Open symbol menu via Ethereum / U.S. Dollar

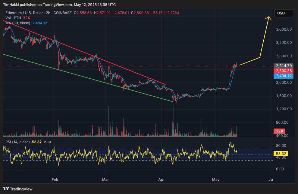point(24,13)
